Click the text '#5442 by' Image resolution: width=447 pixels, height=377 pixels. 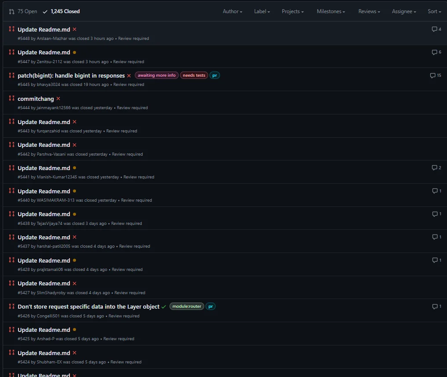(x=26, y=154)
